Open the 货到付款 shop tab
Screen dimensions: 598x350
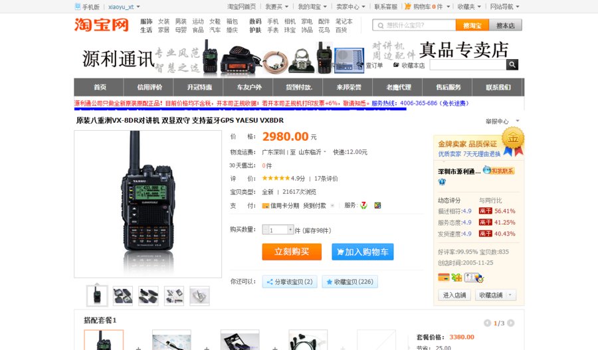click(x=298, y=87)
